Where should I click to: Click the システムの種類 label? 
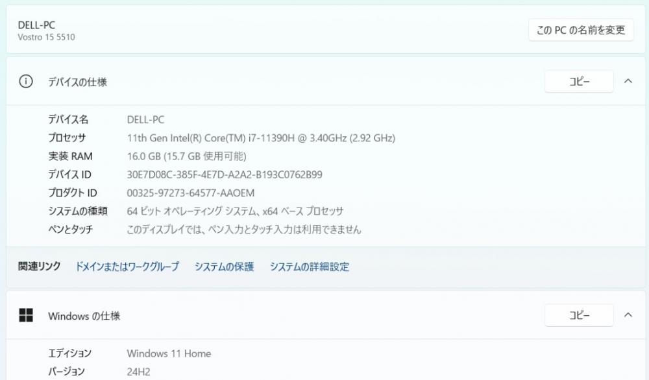click(x=78, y=211)
